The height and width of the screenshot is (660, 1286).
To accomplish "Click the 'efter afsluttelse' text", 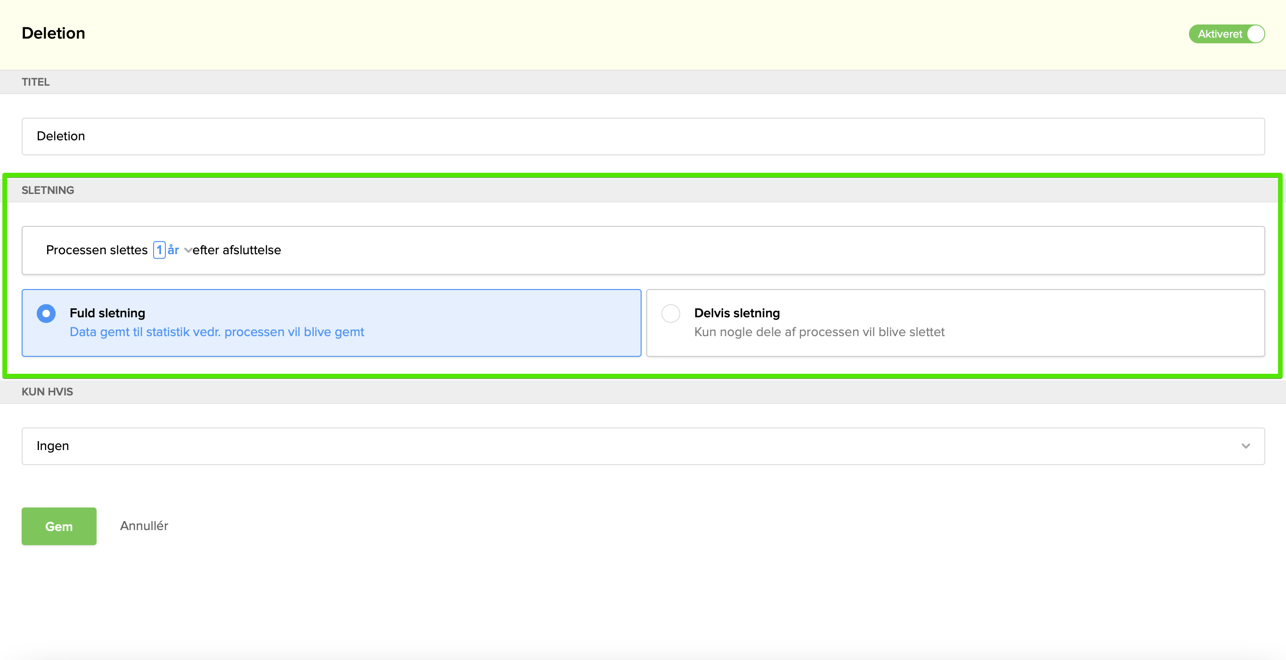I will coord(236,250).
